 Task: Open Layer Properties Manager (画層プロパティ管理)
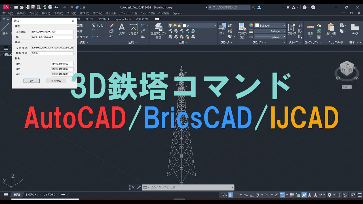point(159,31)
